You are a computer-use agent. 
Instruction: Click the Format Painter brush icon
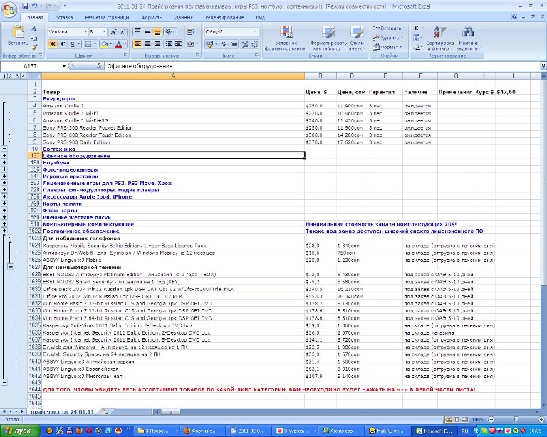pyautogui.click(x=33, y=47)
